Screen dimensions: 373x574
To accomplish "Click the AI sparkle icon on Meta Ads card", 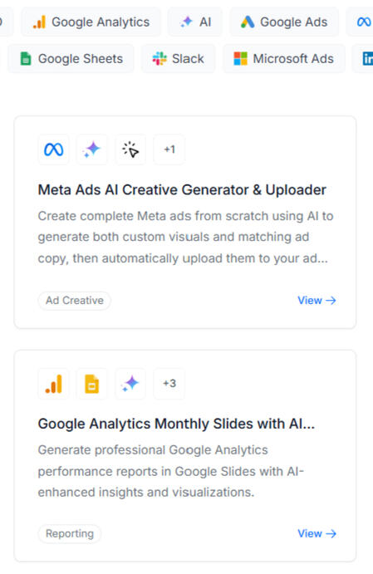I will click(92, 150).
